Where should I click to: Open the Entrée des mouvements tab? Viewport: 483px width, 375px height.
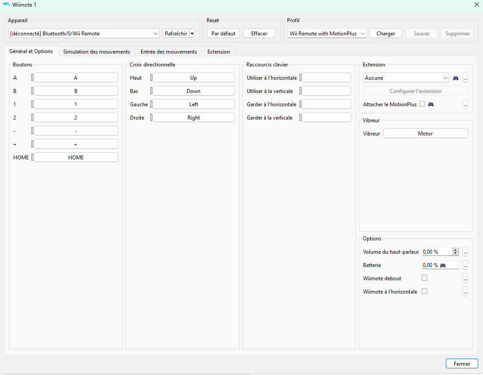(x=169, y=51)
